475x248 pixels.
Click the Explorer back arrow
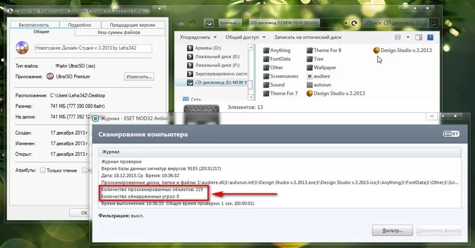pyautogui.click(x=181, y=23)
